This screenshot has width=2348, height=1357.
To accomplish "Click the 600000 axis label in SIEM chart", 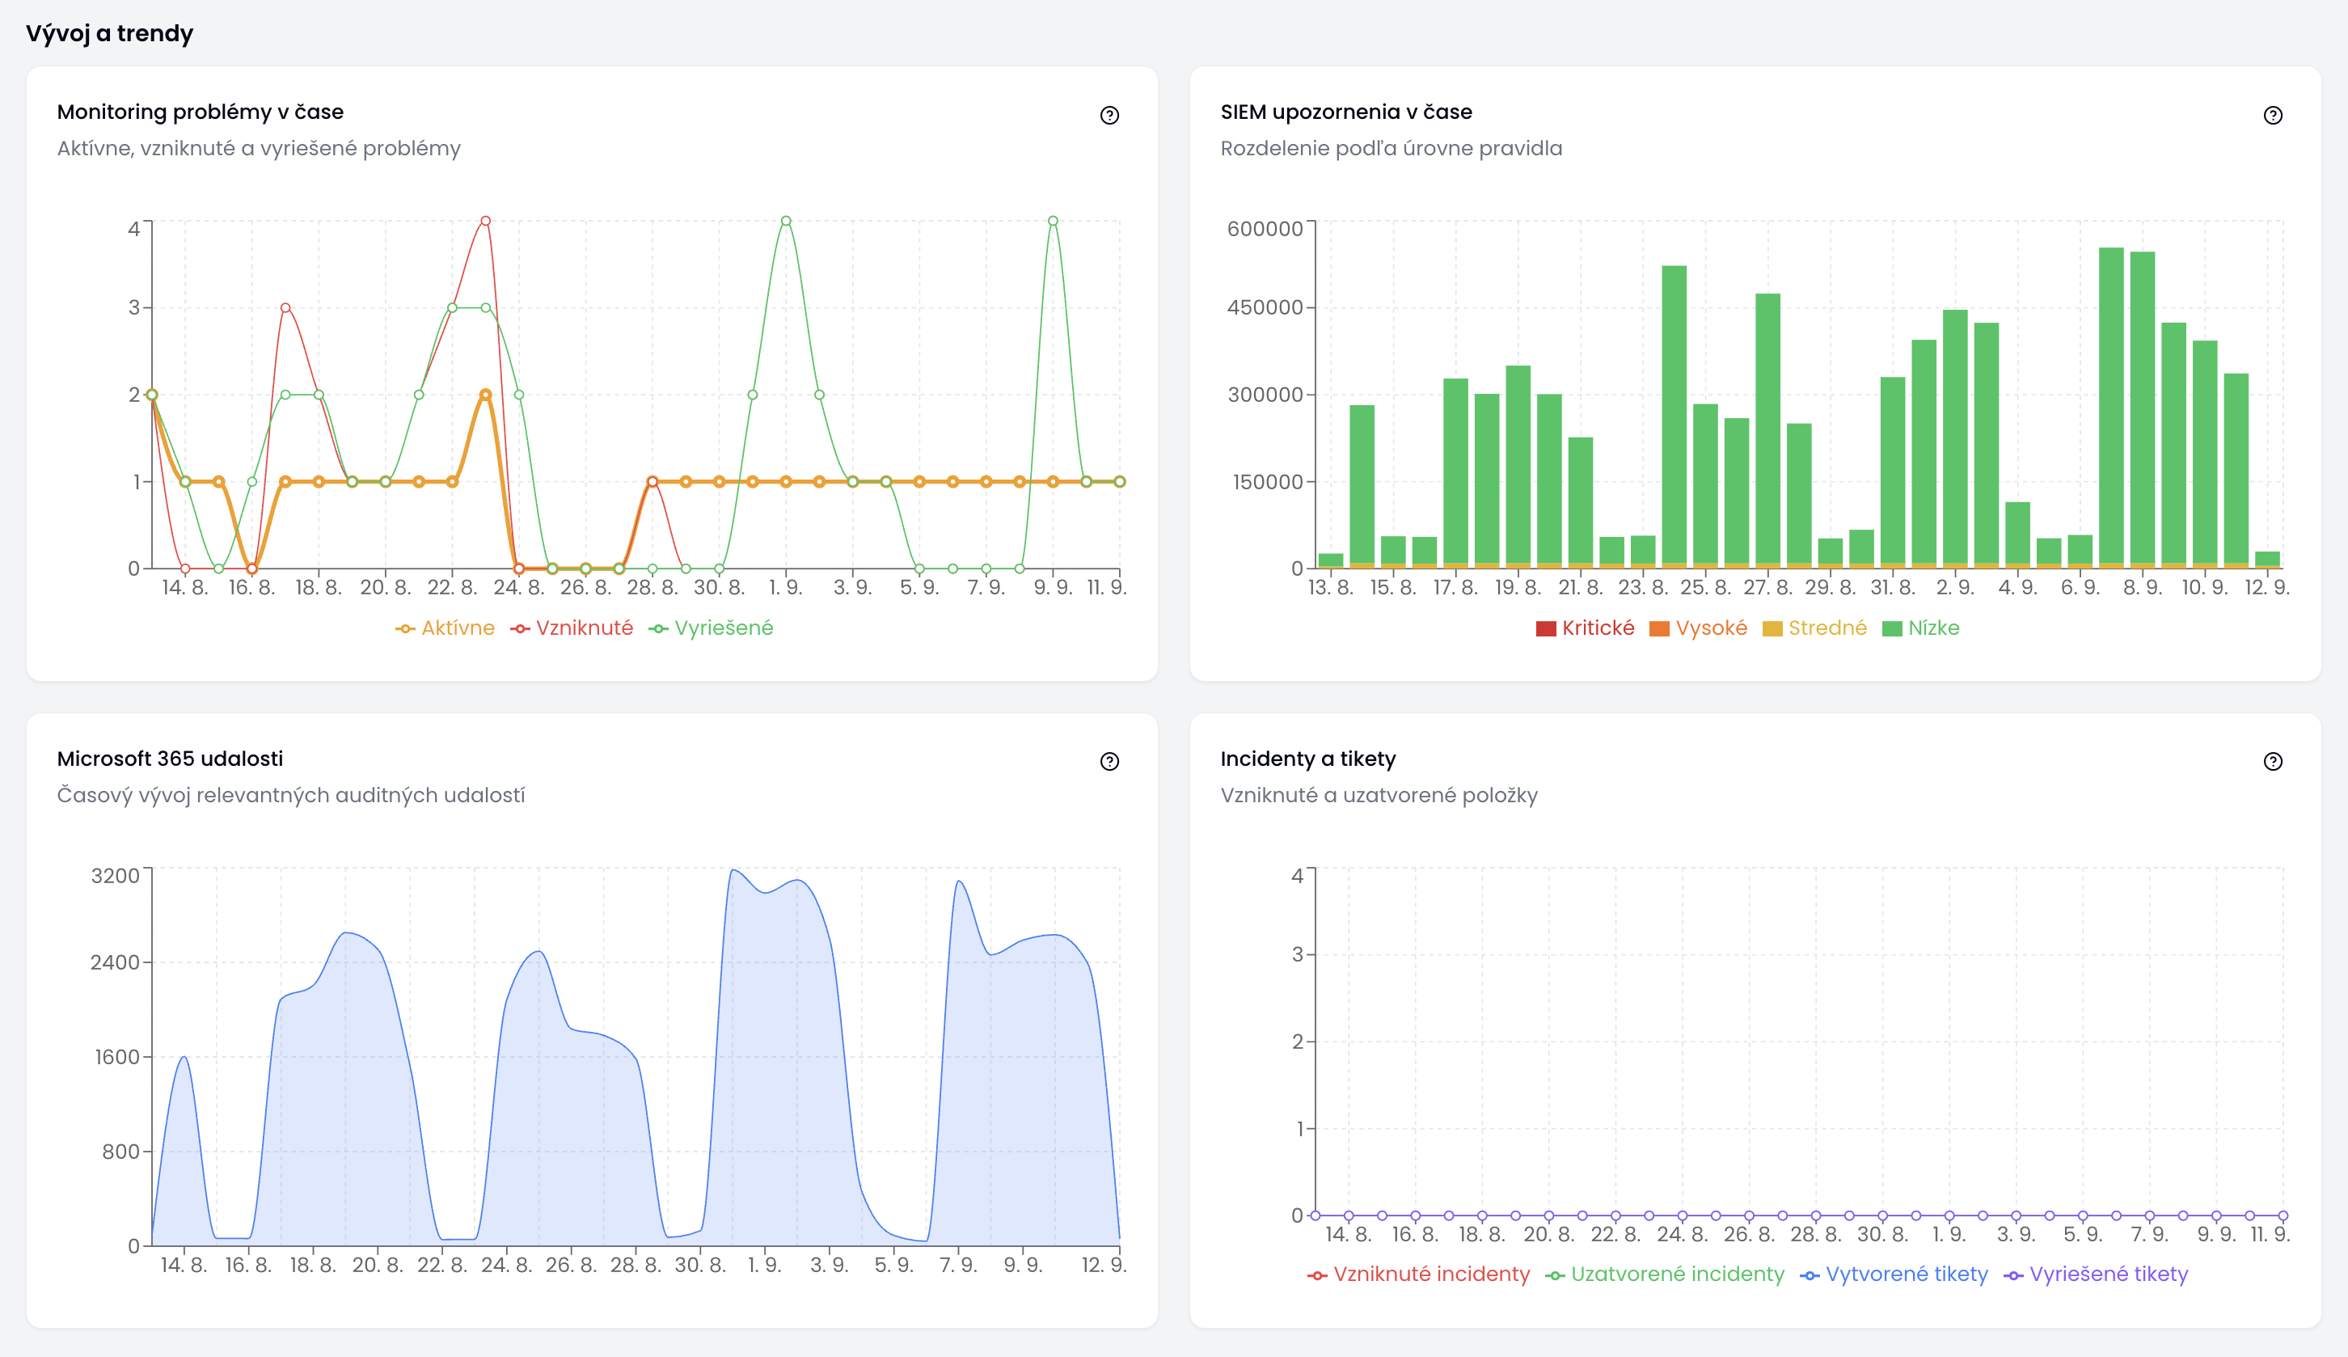I will pyautogui.click(x=1265, y=228).
